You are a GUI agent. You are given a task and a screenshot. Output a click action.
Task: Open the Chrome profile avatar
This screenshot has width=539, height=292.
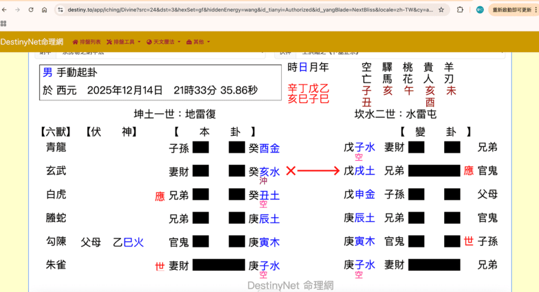click(480, 10)
